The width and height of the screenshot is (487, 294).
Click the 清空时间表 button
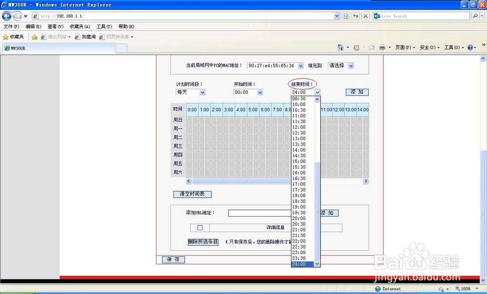(x=192, y=194)
